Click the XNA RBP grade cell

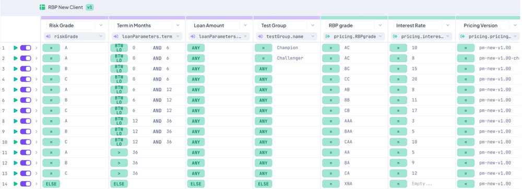click(348, 184)
